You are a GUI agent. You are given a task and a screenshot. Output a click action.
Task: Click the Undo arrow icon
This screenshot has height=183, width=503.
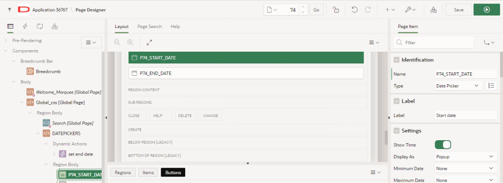[355, 10]
